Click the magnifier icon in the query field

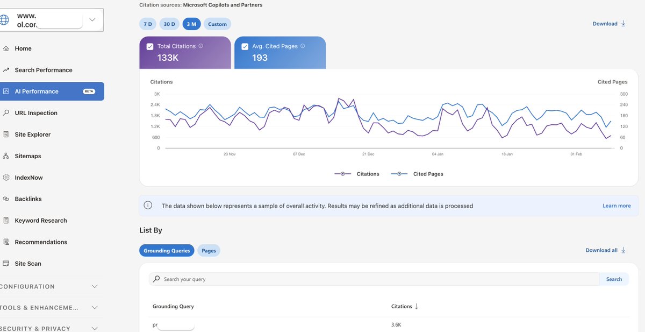(156, 279)
